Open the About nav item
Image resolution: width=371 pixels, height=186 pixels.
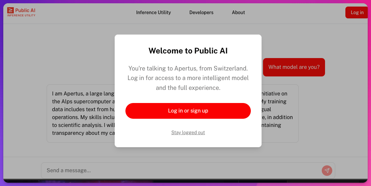tap(238, 12)
